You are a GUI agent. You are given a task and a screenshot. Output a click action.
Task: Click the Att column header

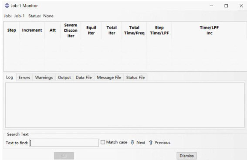tap(53, 30)
